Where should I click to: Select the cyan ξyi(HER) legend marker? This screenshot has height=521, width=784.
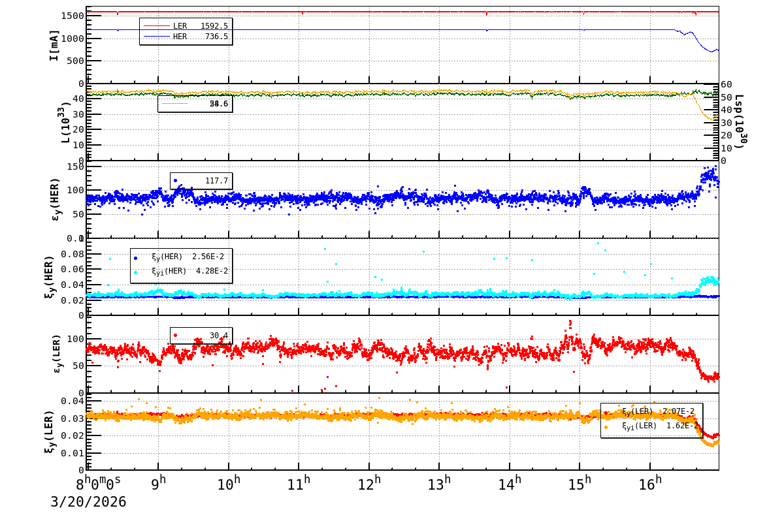click(x=135, y=272)
